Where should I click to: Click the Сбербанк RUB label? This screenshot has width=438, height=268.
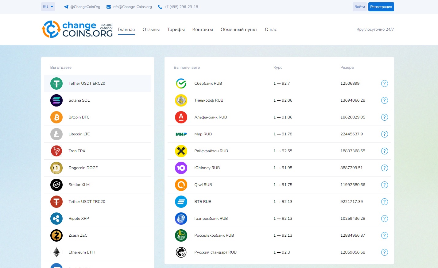(x=208, y=84)
